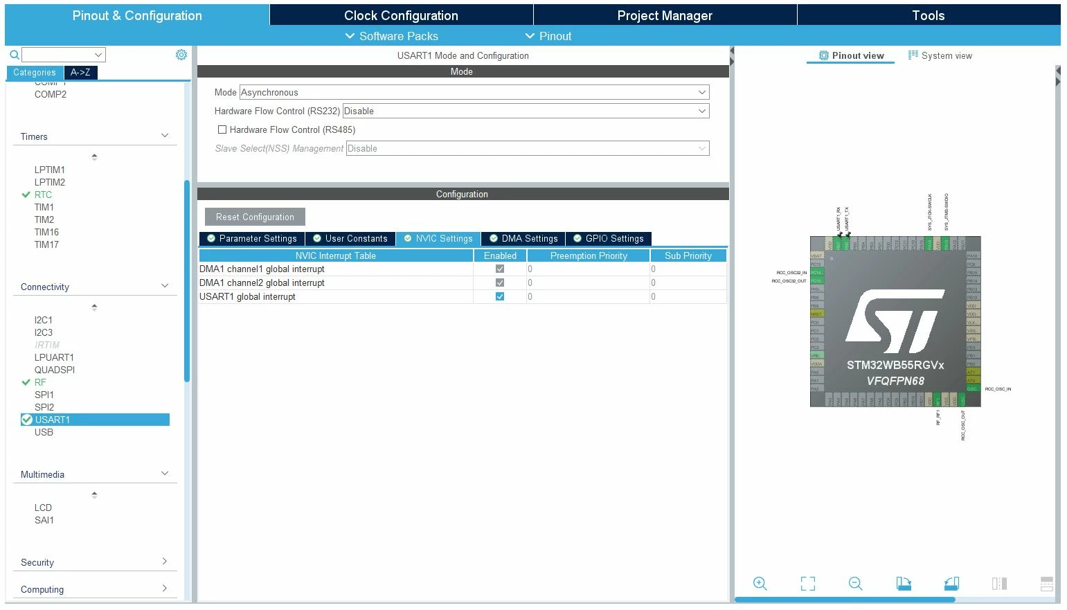
Task: Toggle DMA1 channel1 global interrupt enabled checkbox
Action: pyautogui.click(x=500, y=269)
